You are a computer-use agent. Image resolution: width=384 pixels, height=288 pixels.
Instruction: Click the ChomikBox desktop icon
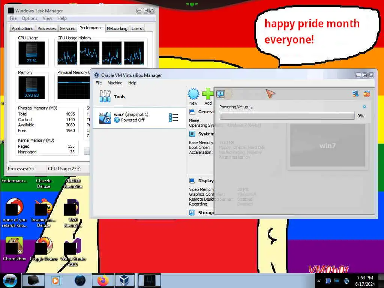pos(14,245)
